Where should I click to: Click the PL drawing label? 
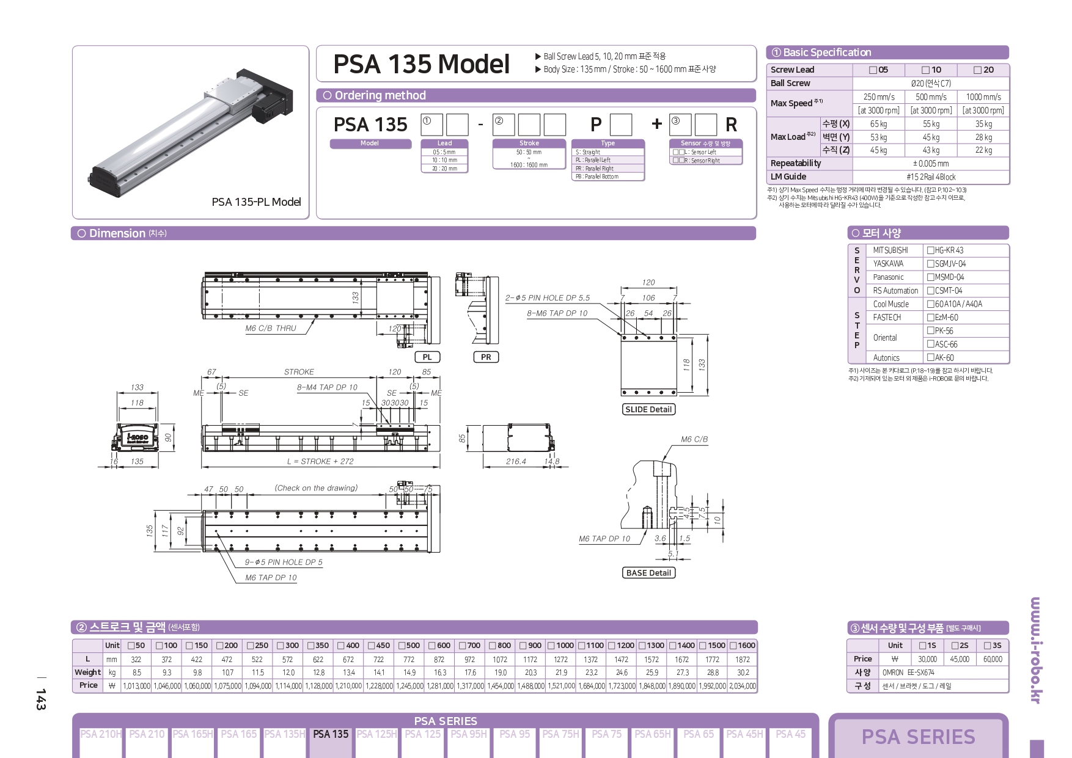(x=427, y=357)
